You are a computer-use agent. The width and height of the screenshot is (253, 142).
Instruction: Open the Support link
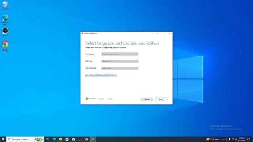tap(101, 99)
